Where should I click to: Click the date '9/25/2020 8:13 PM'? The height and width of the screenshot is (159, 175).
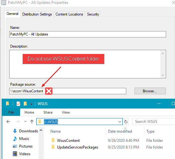[123, 147]
